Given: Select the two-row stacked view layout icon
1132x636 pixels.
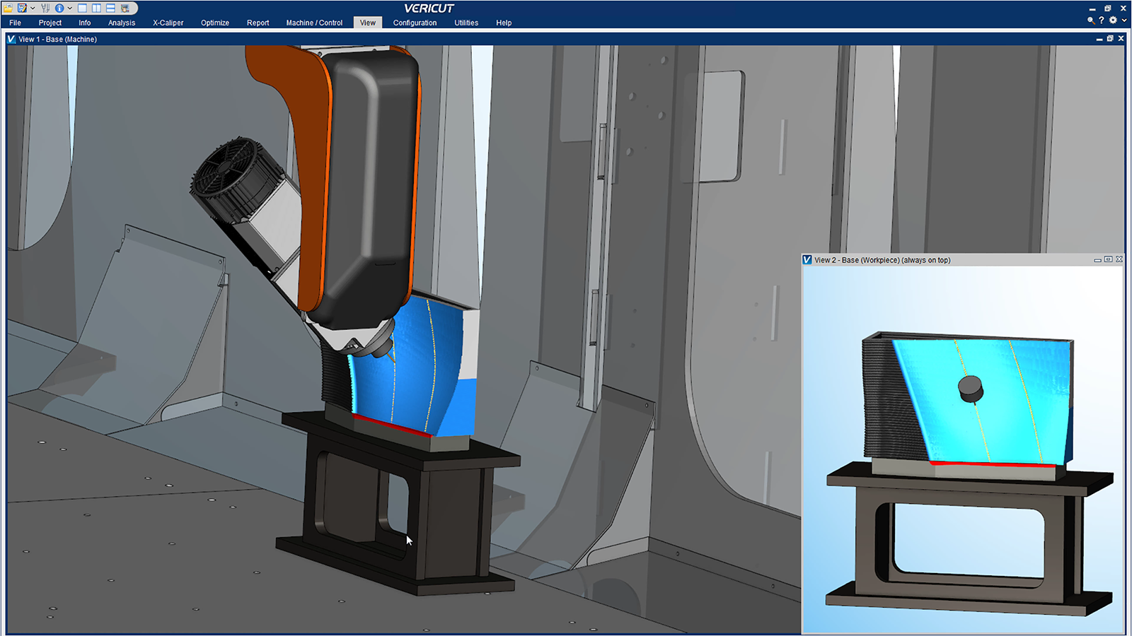Looking at the screenshot, I should (110, 8).
